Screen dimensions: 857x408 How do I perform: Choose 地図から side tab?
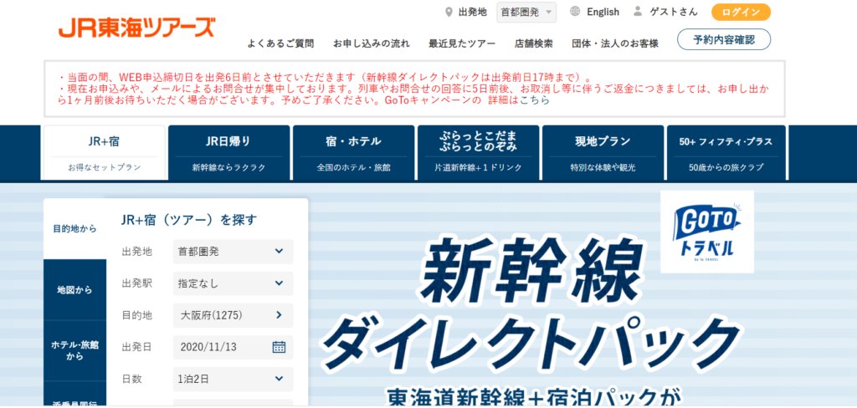[74, 290]
